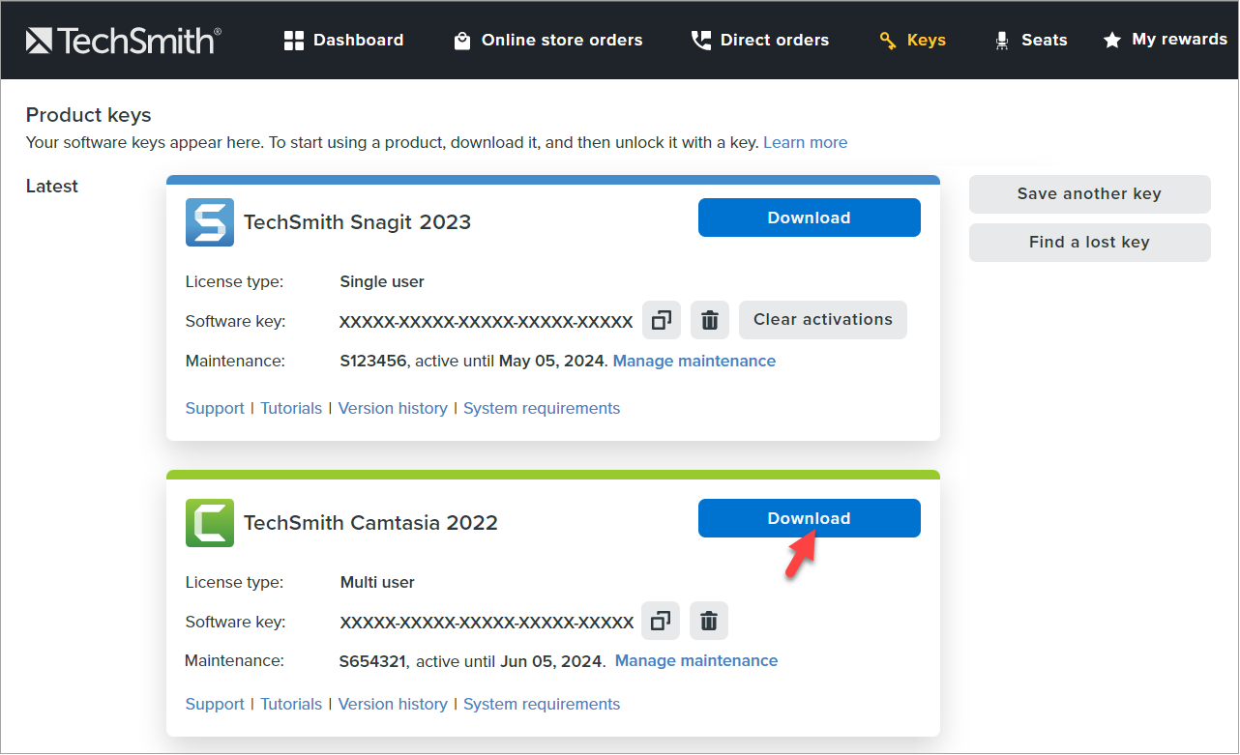Open Save another key
This screenshot has width=1240, height=755.
click(x=1089, y=193)
